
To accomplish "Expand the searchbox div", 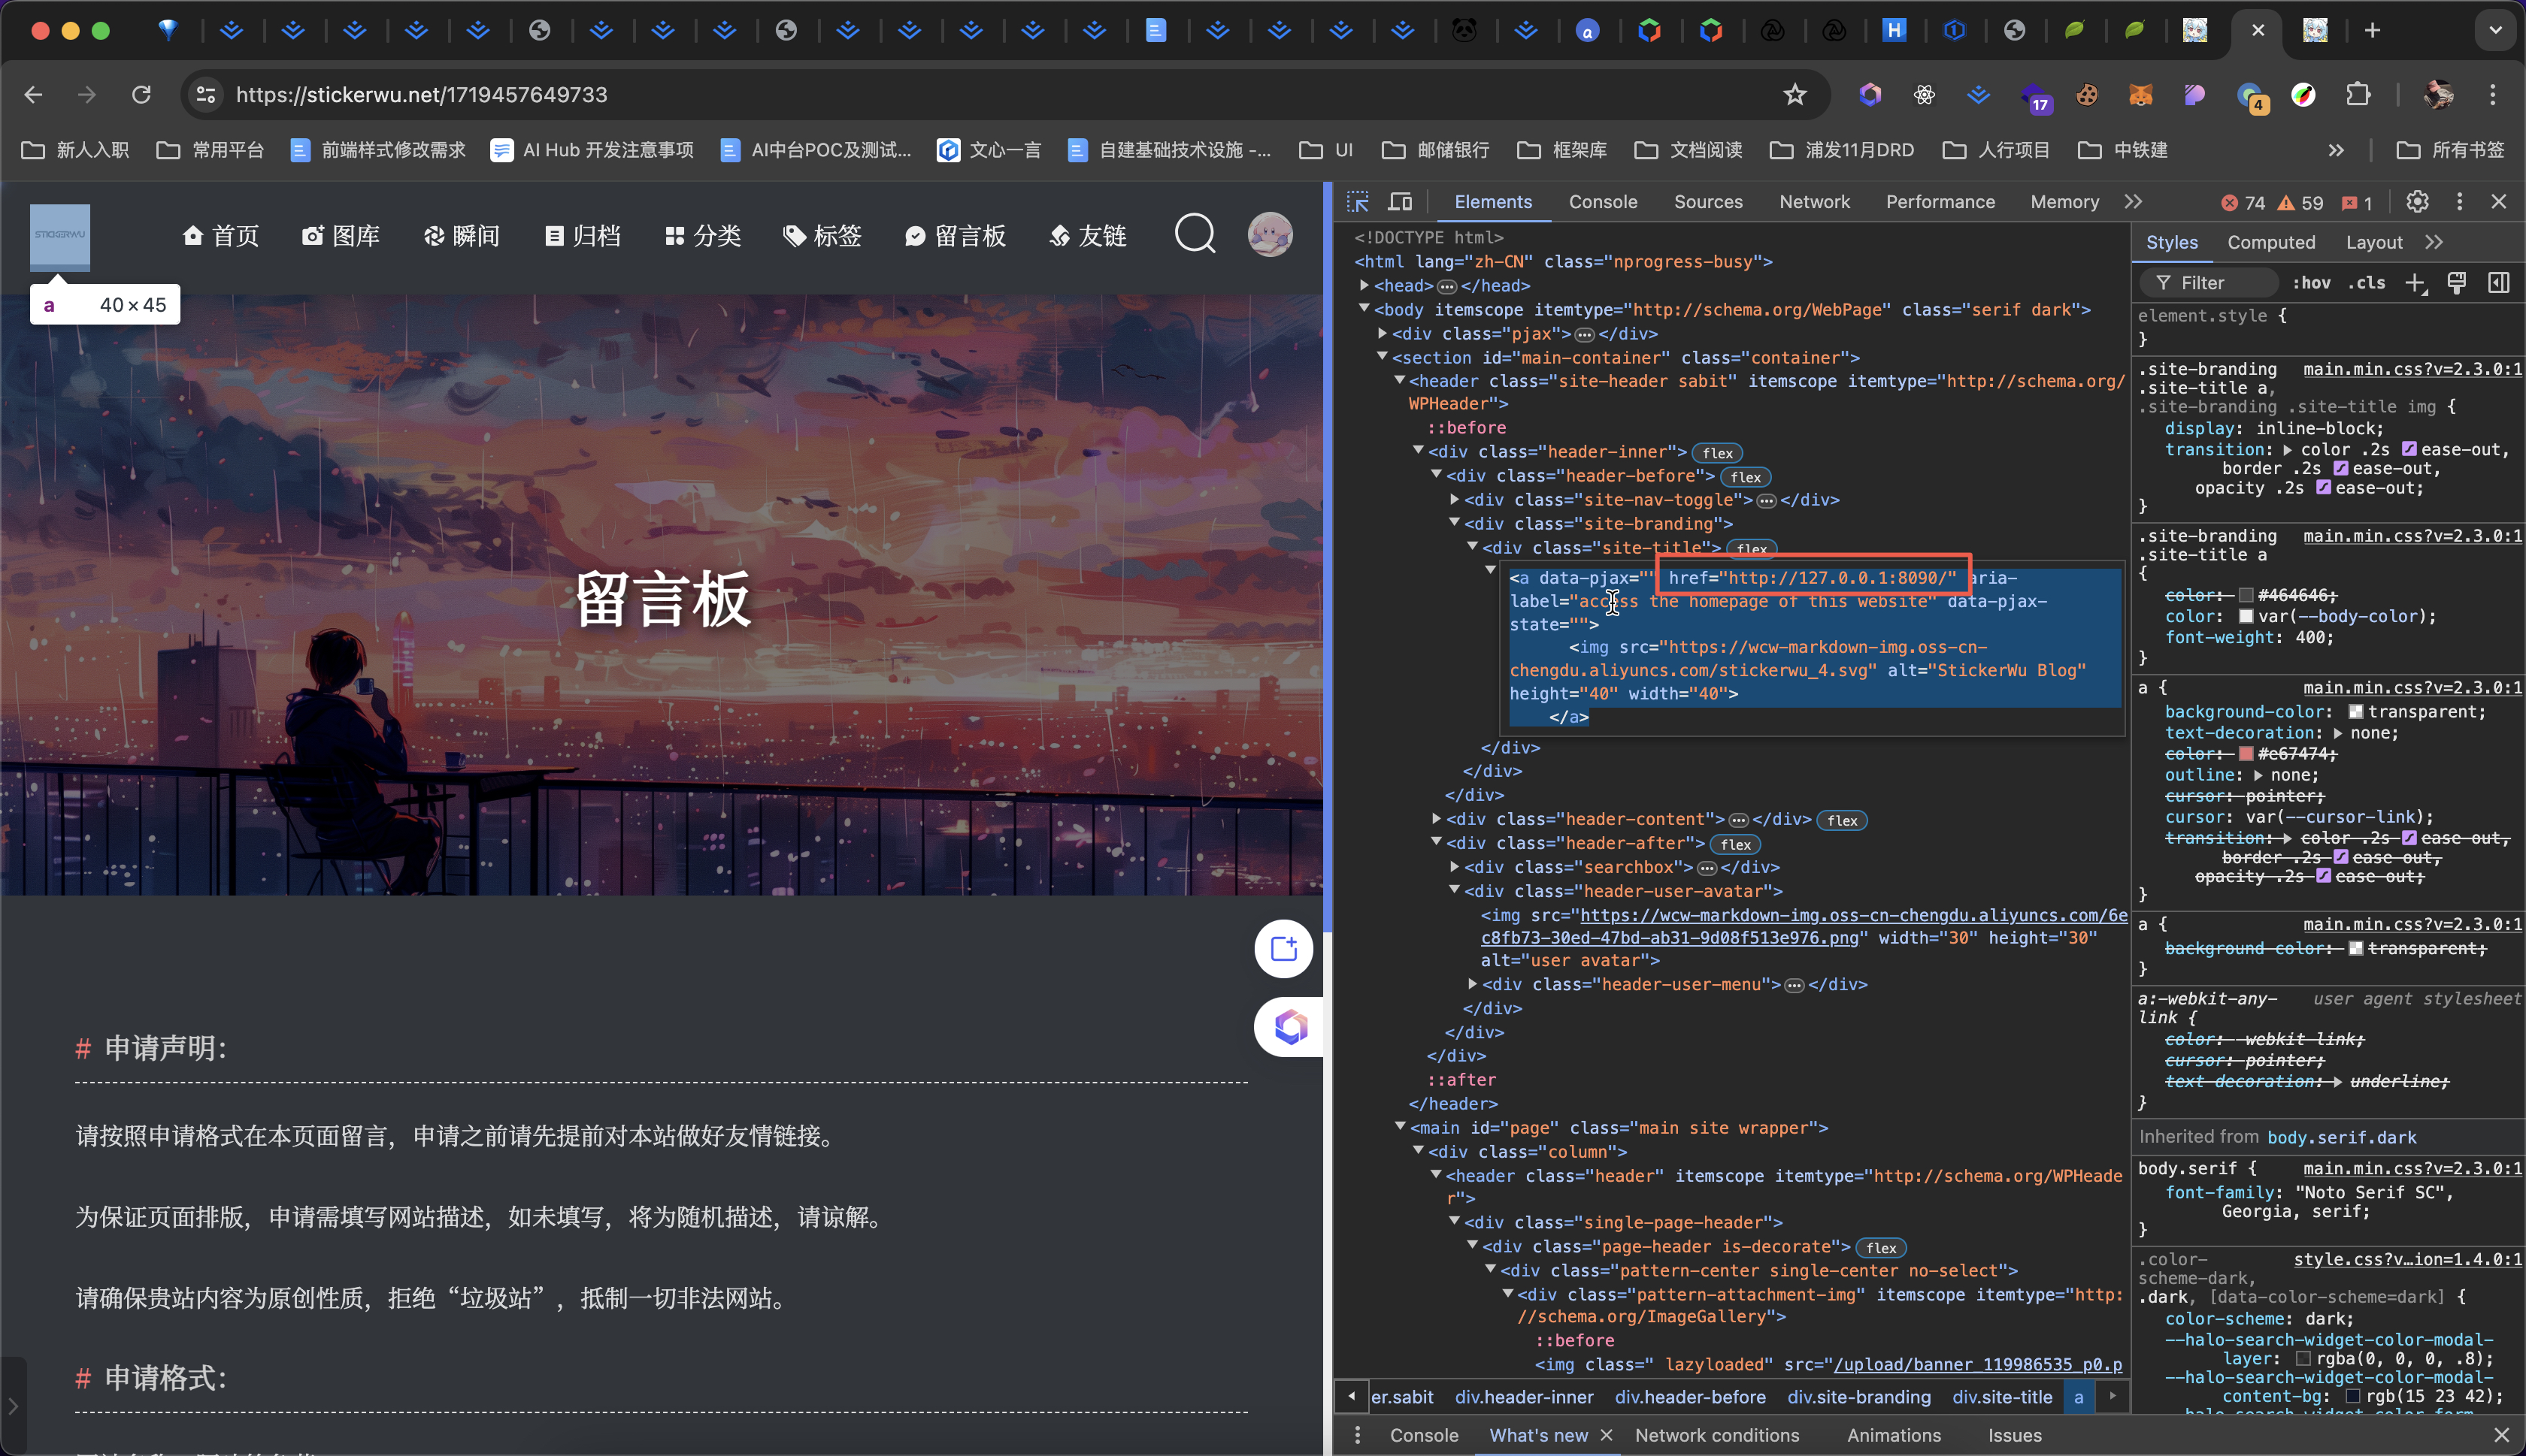I will pyautogui.click(x=1455, y=867).
